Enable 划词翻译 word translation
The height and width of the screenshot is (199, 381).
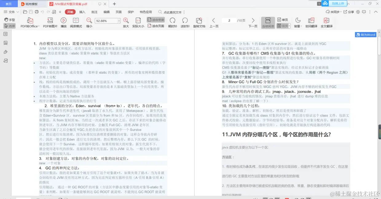pos(311,22)
